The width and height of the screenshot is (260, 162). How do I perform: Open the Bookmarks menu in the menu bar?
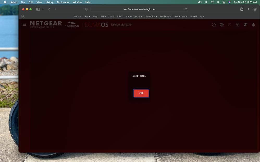coord(63,2)
